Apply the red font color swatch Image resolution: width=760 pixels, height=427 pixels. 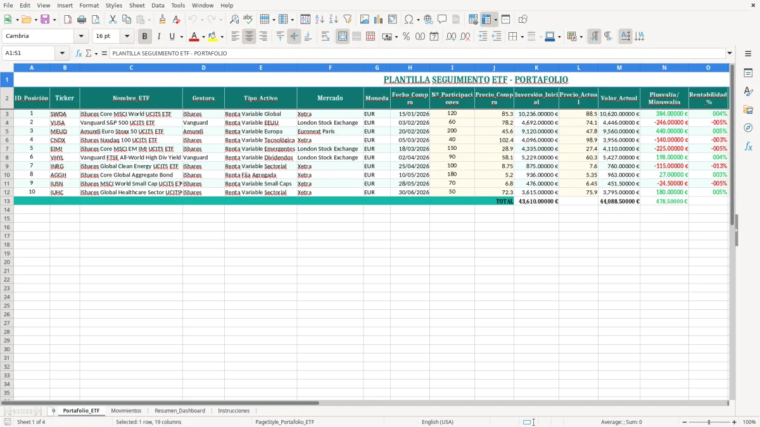194,37
